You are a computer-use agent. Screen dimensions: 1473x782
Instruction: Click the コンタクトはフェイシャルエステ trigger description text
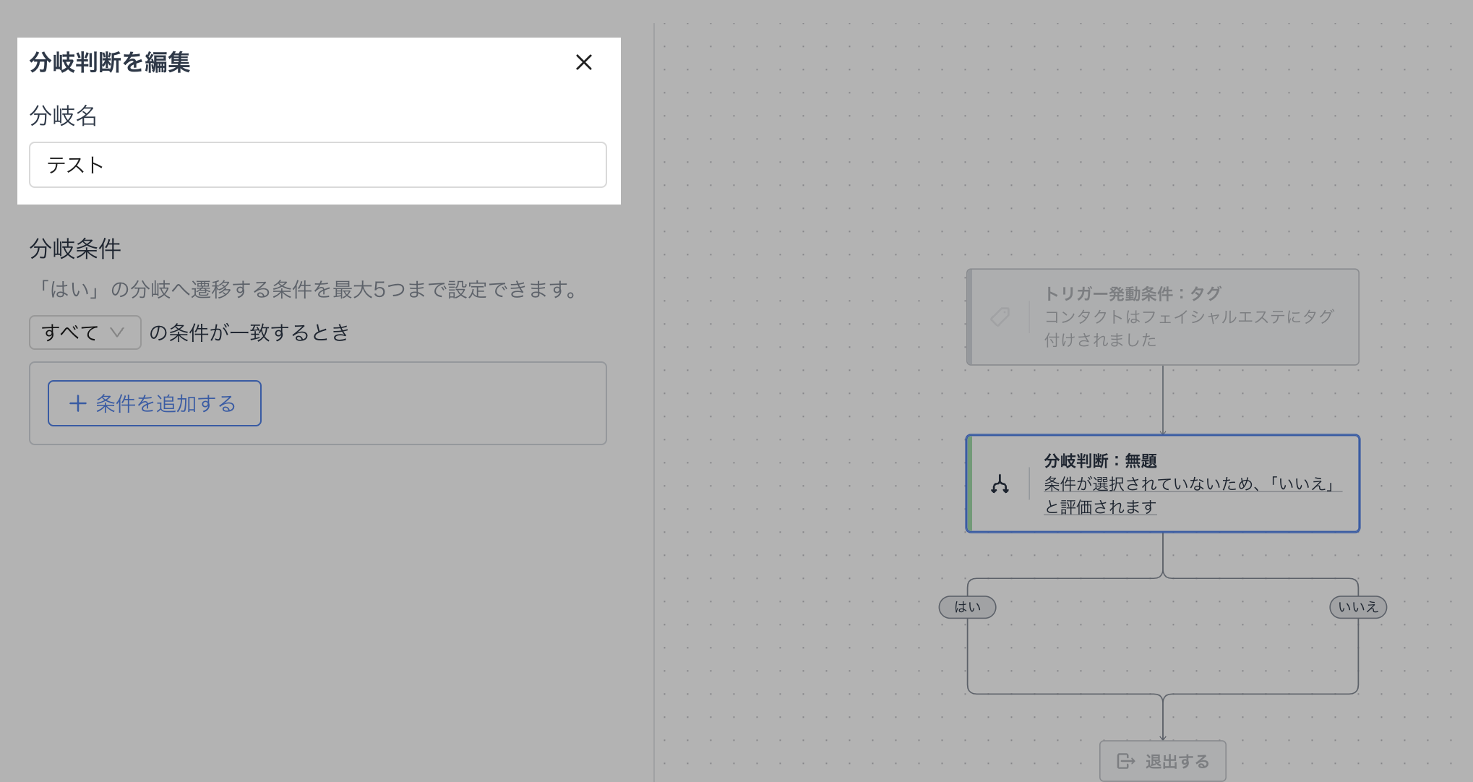pyautogui.click(x=1188, y=317)
